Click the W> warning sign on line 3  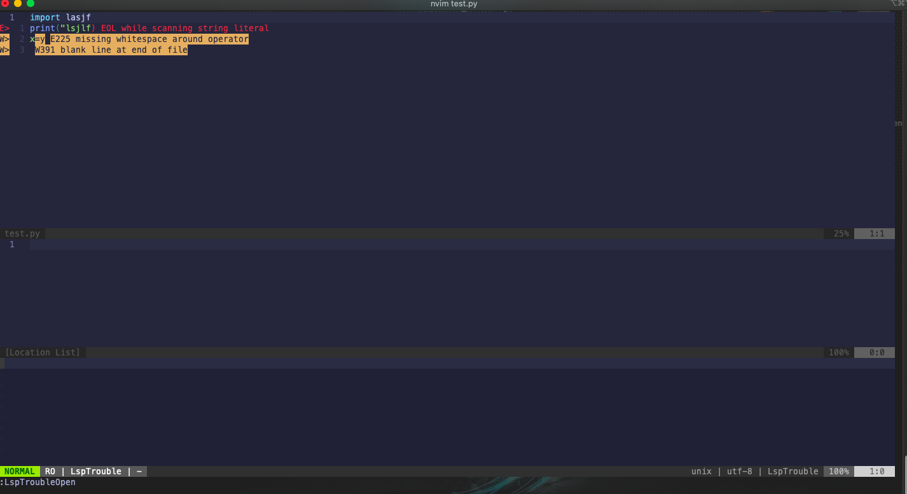[x=4, y=50]
